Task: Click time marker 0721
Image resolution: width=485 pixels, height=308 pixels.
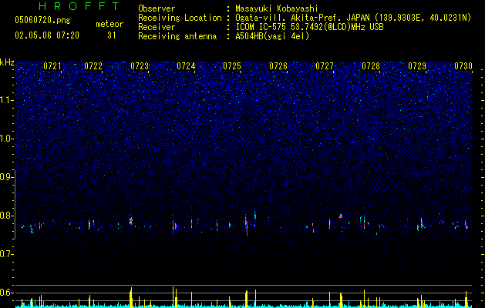Action: coord(52,66)
